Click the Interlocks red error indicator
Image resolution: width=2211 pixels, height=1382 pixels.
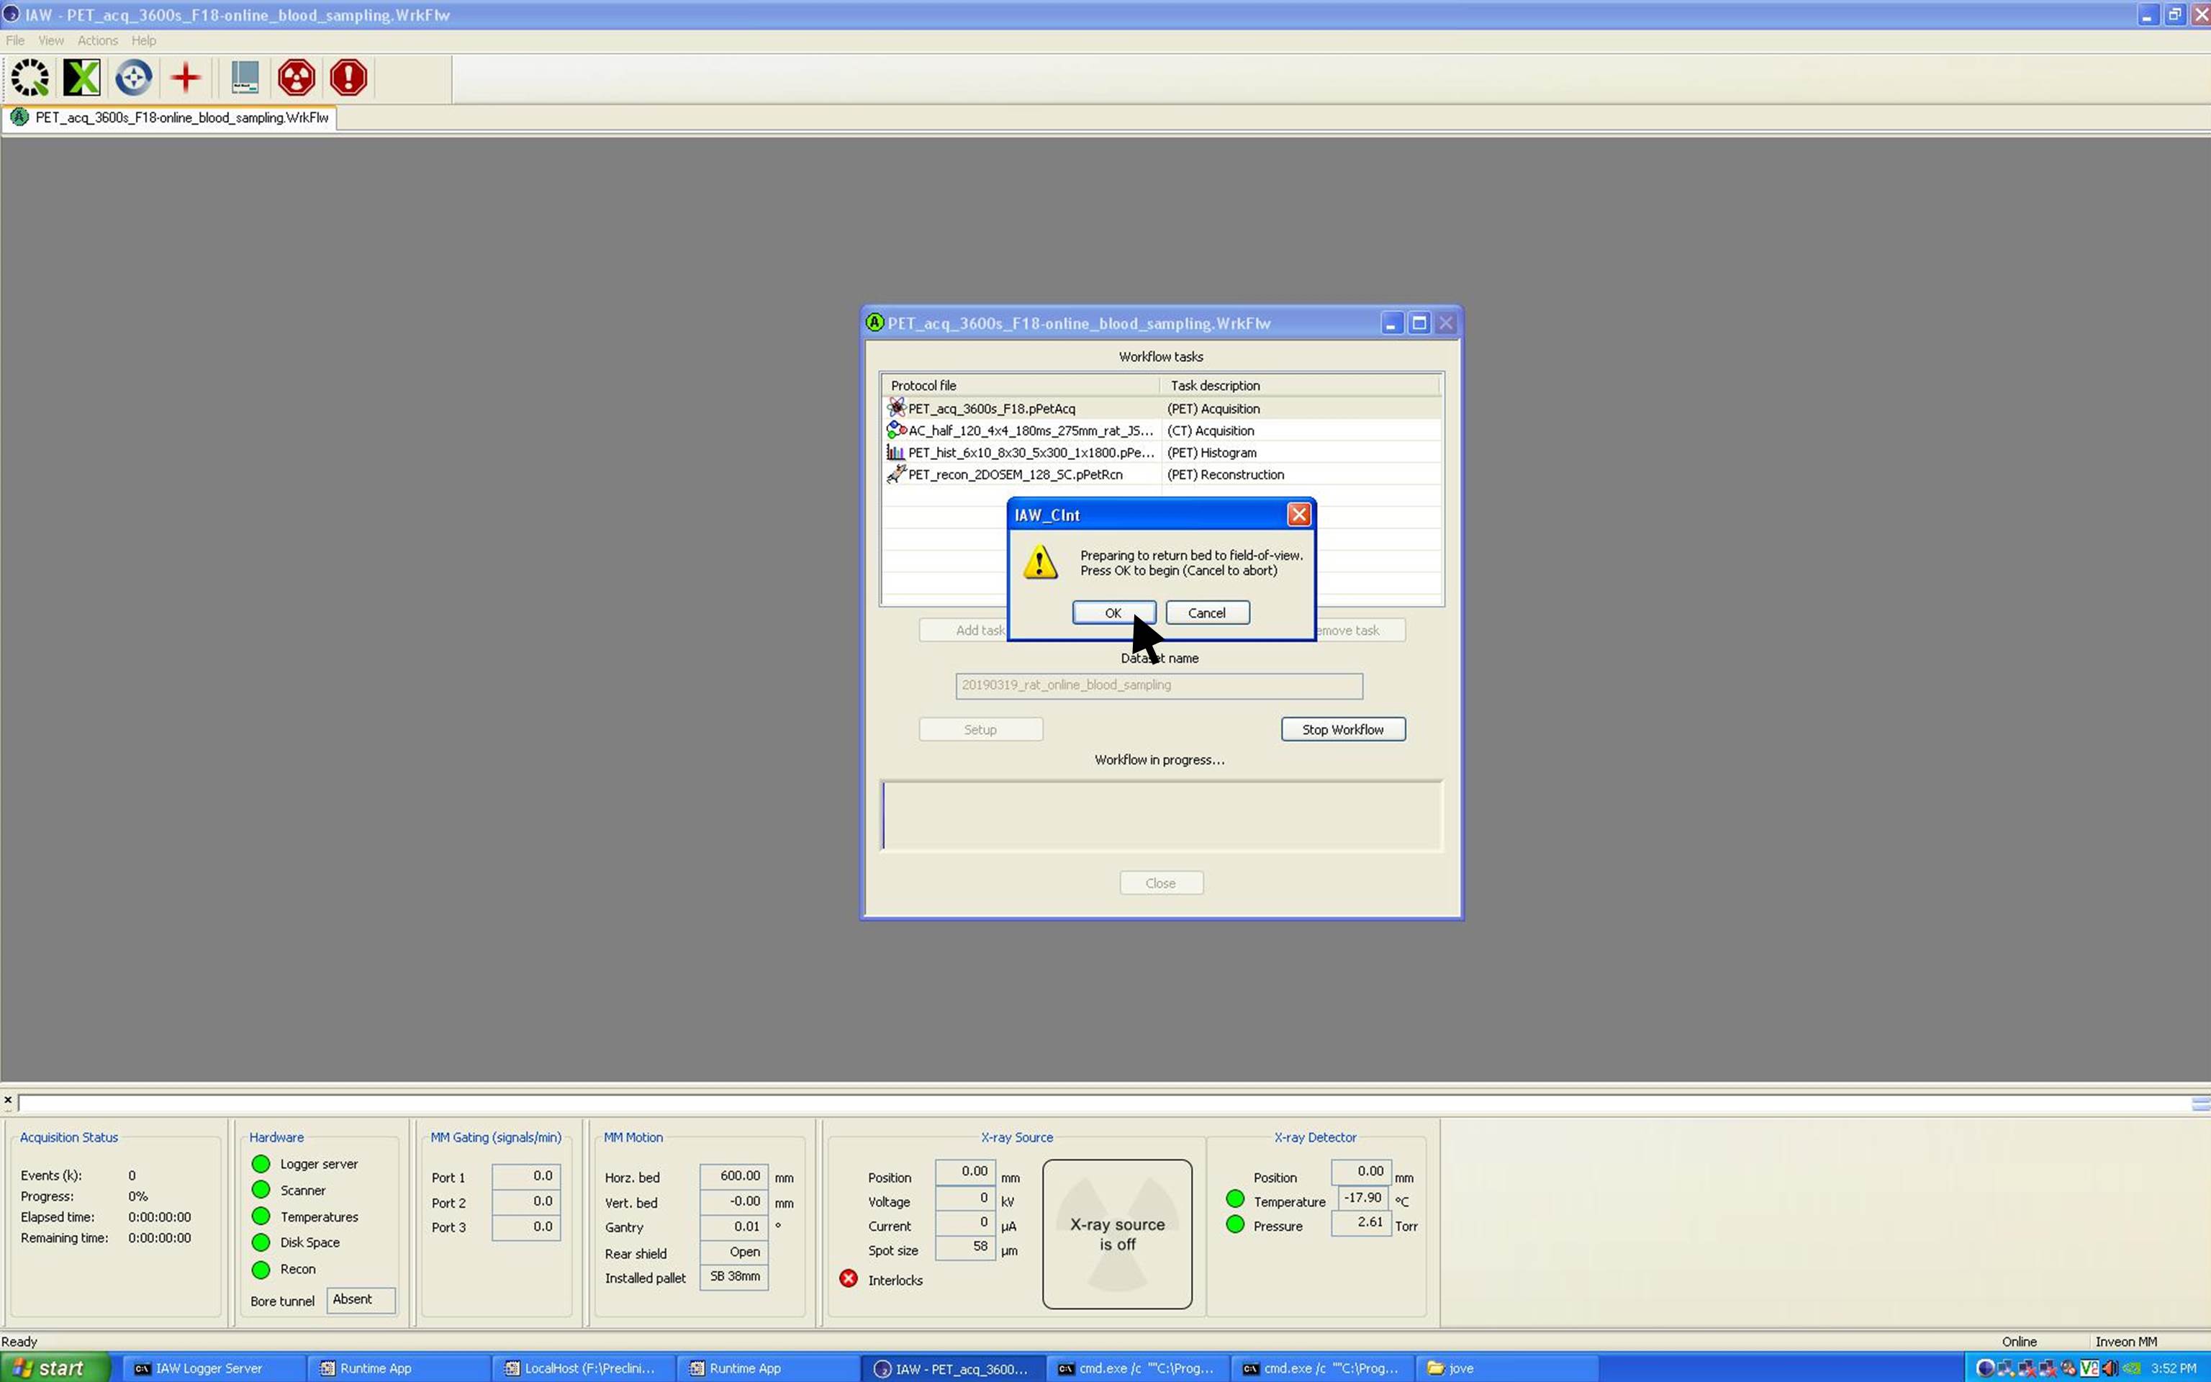[x=849, y=1279]
